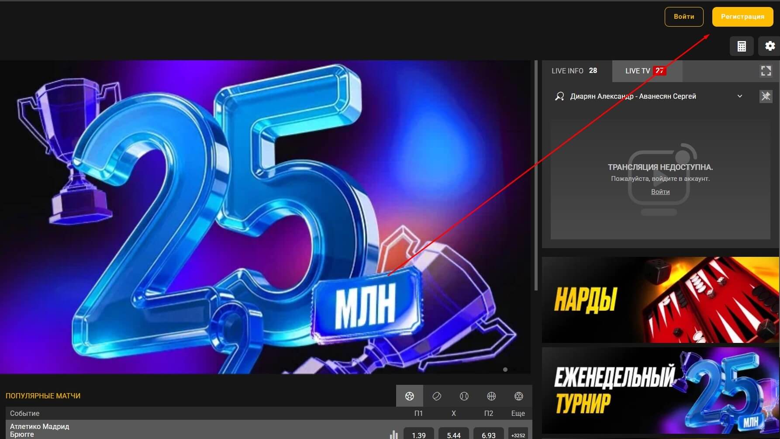The height and width of the screenshot is (439, 780).
Task: Open statistics bars icon for Атлетико Мадрид
Action: [x=393, y=435]
